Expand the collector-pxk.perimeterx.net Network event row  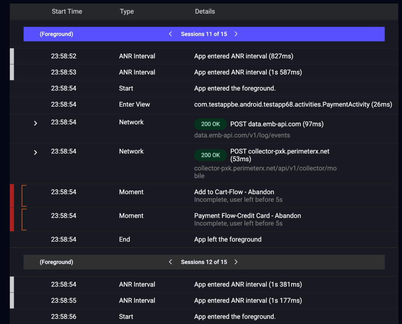pyautogui.click(x=36, y=152)
